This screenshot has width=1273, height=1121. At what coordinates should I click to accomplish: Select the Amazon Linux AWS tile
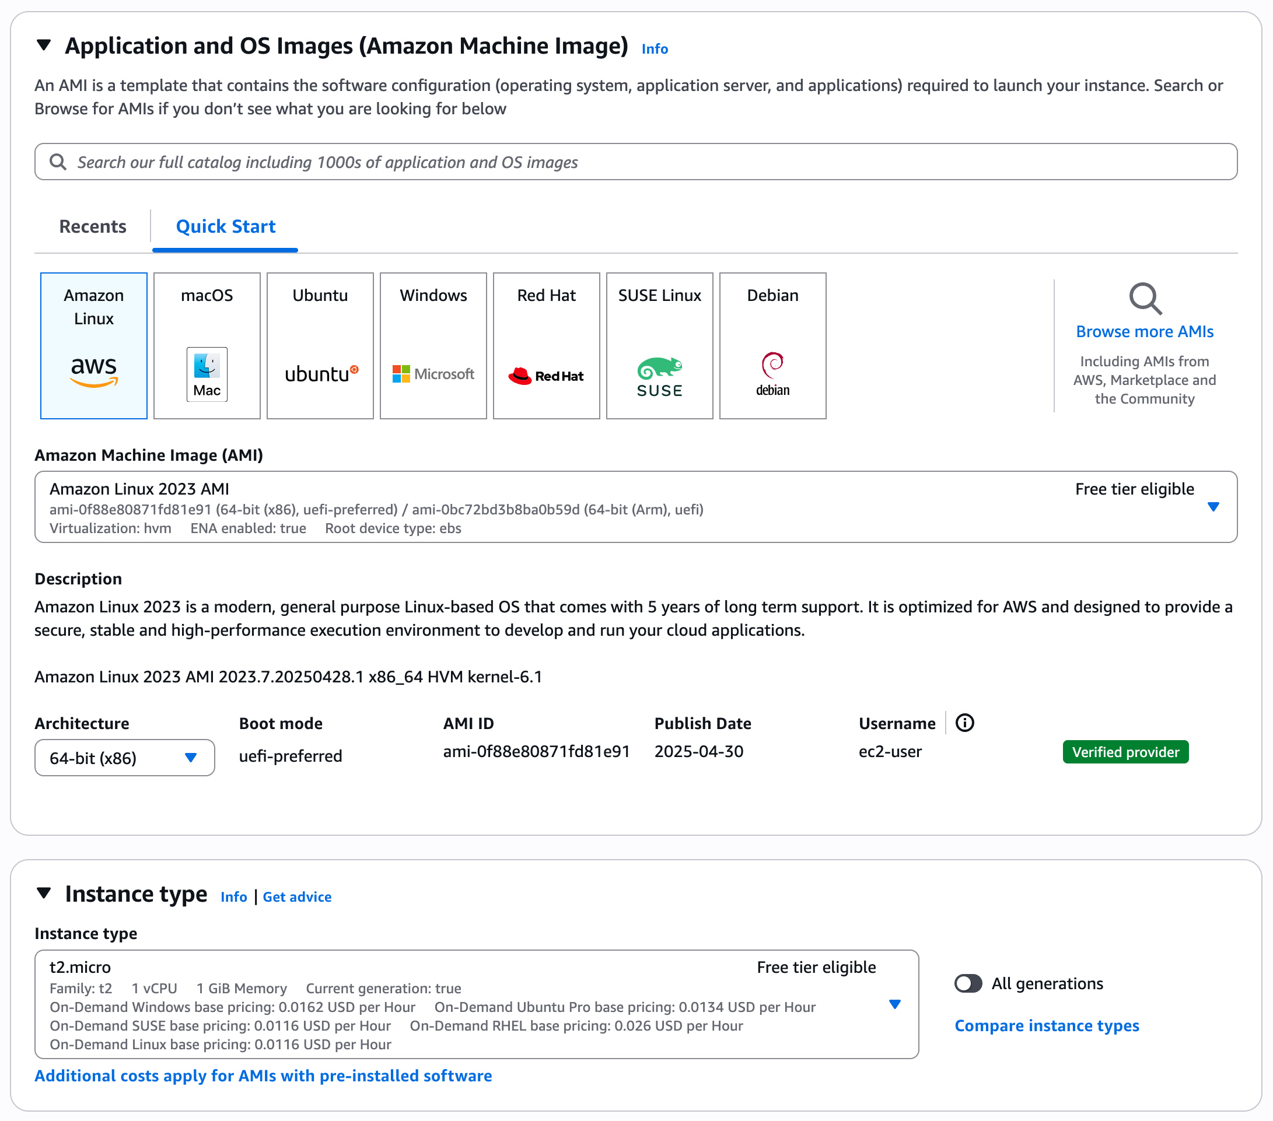pyautogui.click(x=93, y=346)
